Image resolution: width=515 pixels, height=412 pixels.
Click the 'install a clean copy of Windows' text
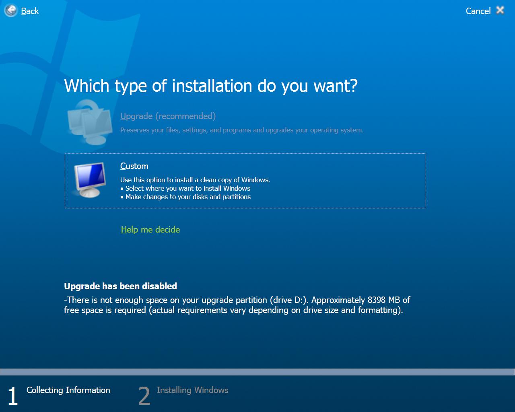[195, 180]
